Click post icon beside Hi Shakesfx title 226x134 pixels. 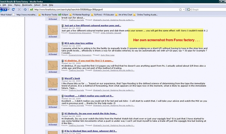point(63,113)
